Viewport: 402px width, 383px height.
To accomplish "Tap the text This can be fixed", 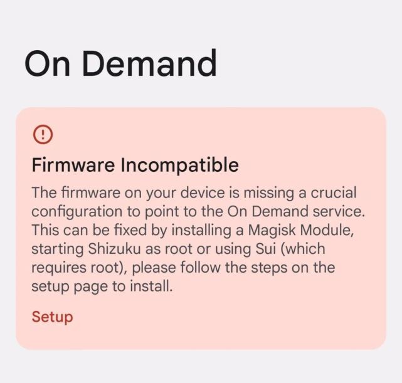I will tap(89, 230).
